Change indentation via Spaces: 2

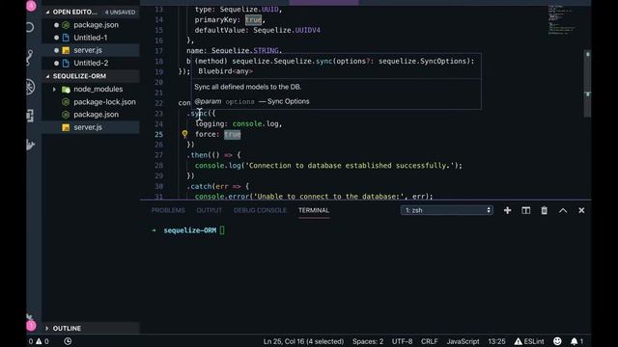click(x=367, y=341)
